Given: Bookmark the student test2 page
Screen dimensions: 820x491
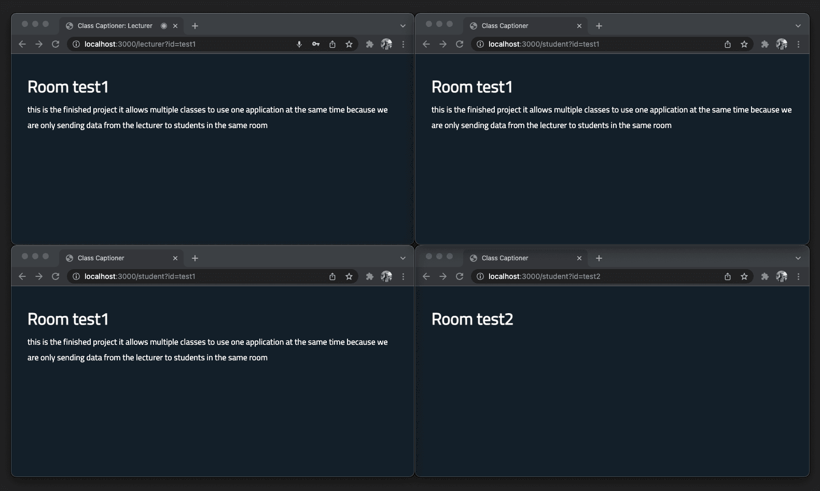Looking at the screenshot, I should click(x=744, y=276).
